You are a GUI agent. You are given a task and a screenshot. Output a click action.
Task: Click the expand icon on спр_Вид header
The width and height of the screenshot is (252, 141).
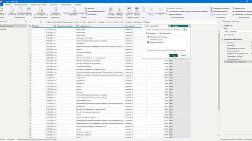(x=189, y=26)
